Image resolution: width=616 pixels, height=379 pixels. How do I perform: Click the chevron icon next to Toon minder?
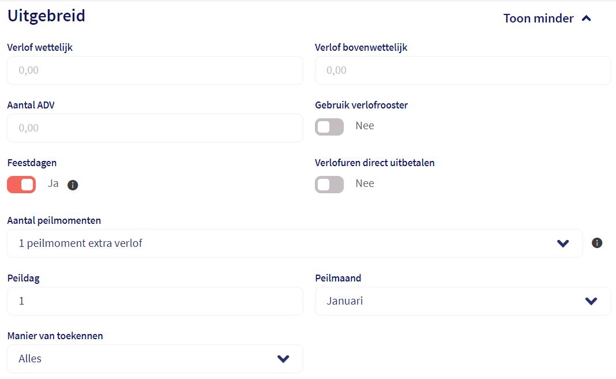click(587, 18)
